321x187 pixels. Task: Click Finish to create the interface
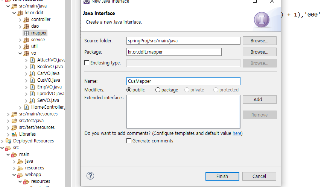pos(222,176)
